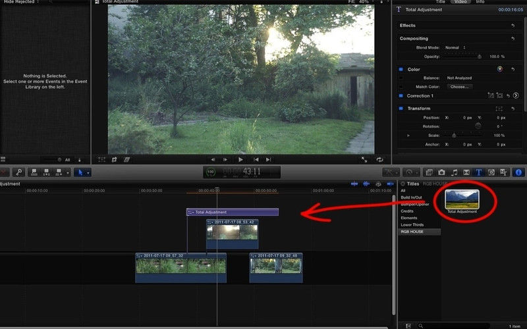
Task: Select the Total Adjustment clip in the timeline
Action: point(233,212)
